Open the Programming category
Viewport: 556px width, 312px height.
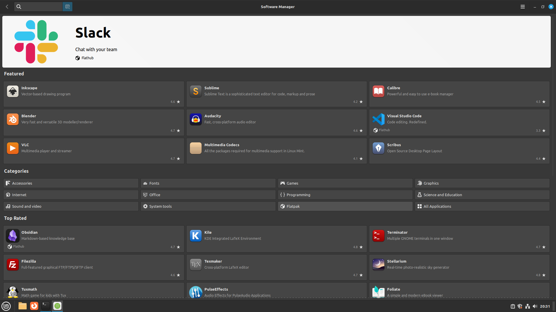[345, 195]
